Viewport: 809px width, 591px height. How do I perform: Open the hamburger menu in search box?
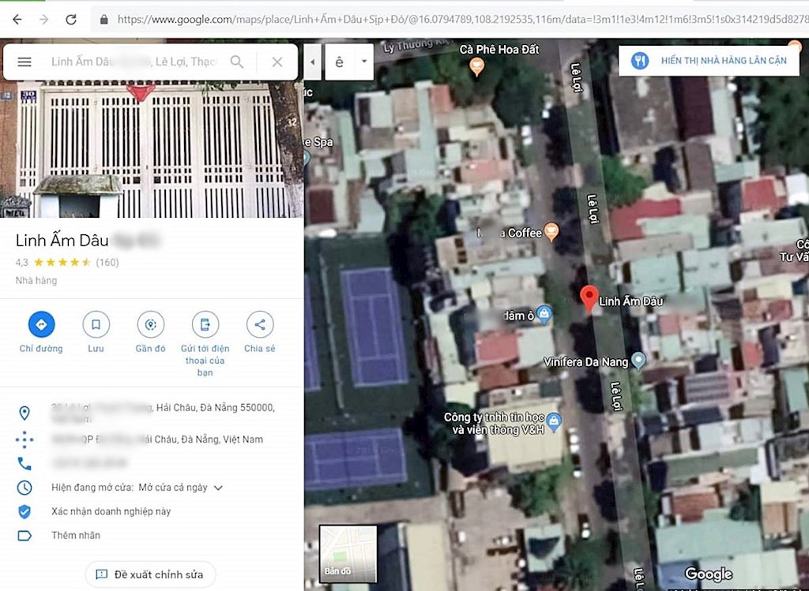tap(24, 62)
